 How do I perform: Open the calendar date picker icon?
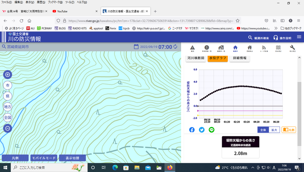pyautogui.click(x=136, y=47)
